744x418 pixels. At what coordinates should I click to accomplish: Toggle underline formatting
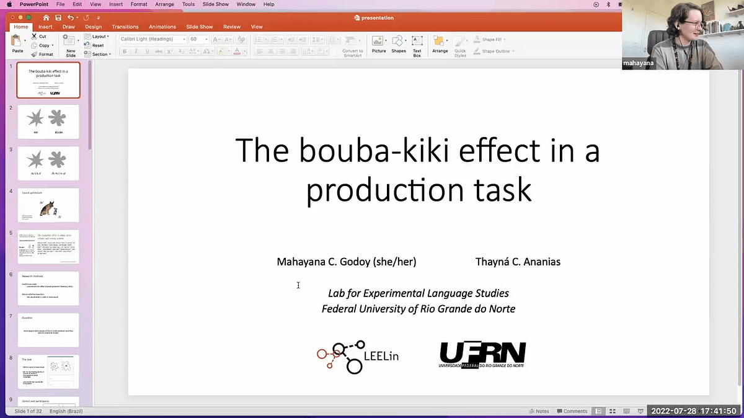(147, 51)
